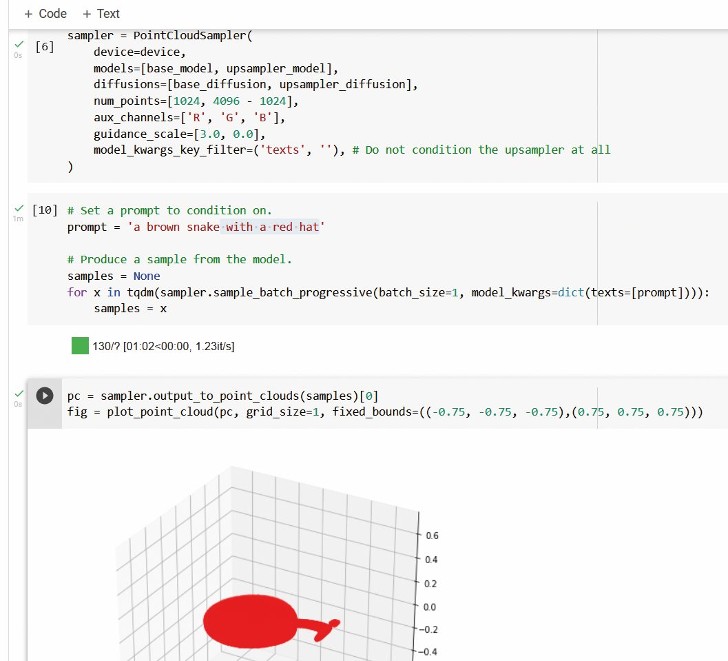This screenshot has height=661, width=728.
Task: Click the execution count [10] of prompt cell
Action: (45, 210)
